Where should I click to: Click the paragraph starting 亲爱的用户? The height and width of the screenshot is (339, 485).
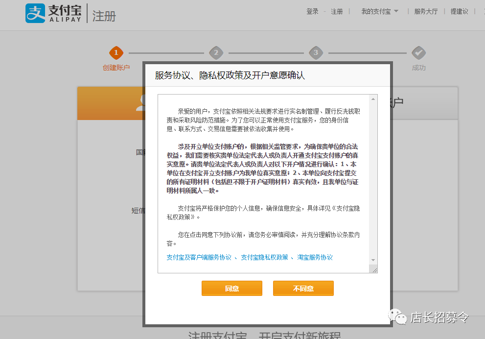pyautogui.click(x=263, y=120)
